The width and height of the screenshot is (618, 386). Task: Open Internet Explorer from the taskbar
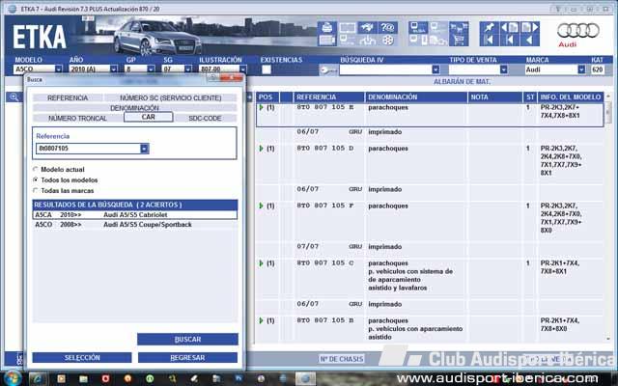point(38,379)
